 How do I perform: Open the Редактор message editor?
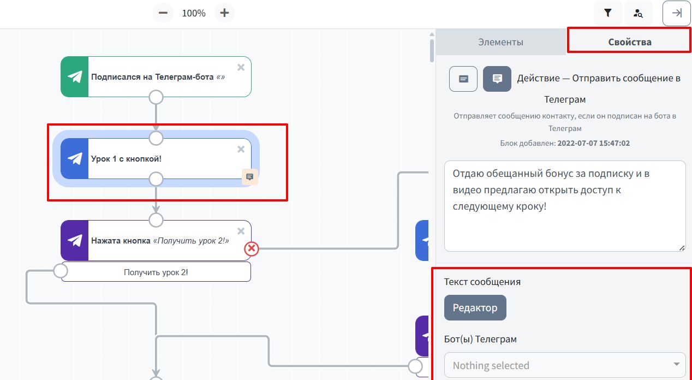coord(475,307)
